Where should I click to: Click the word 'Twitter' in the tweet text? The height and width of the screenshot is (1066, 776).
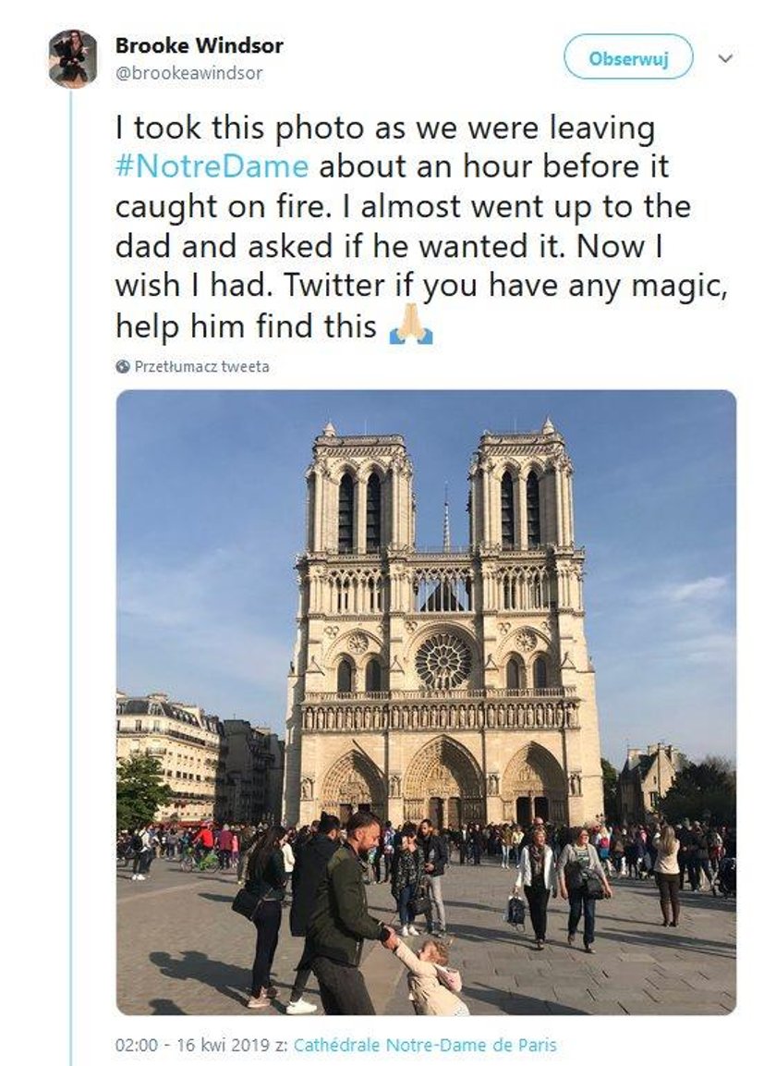pyautogui.click(x=333, y=287)
